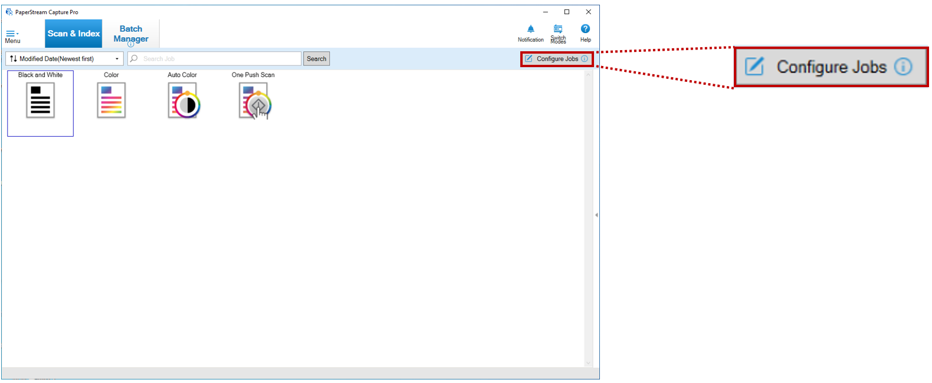This screenshot has width=932, height=383.
Task: Select the Black and White job
Action: tap(41, 104)
